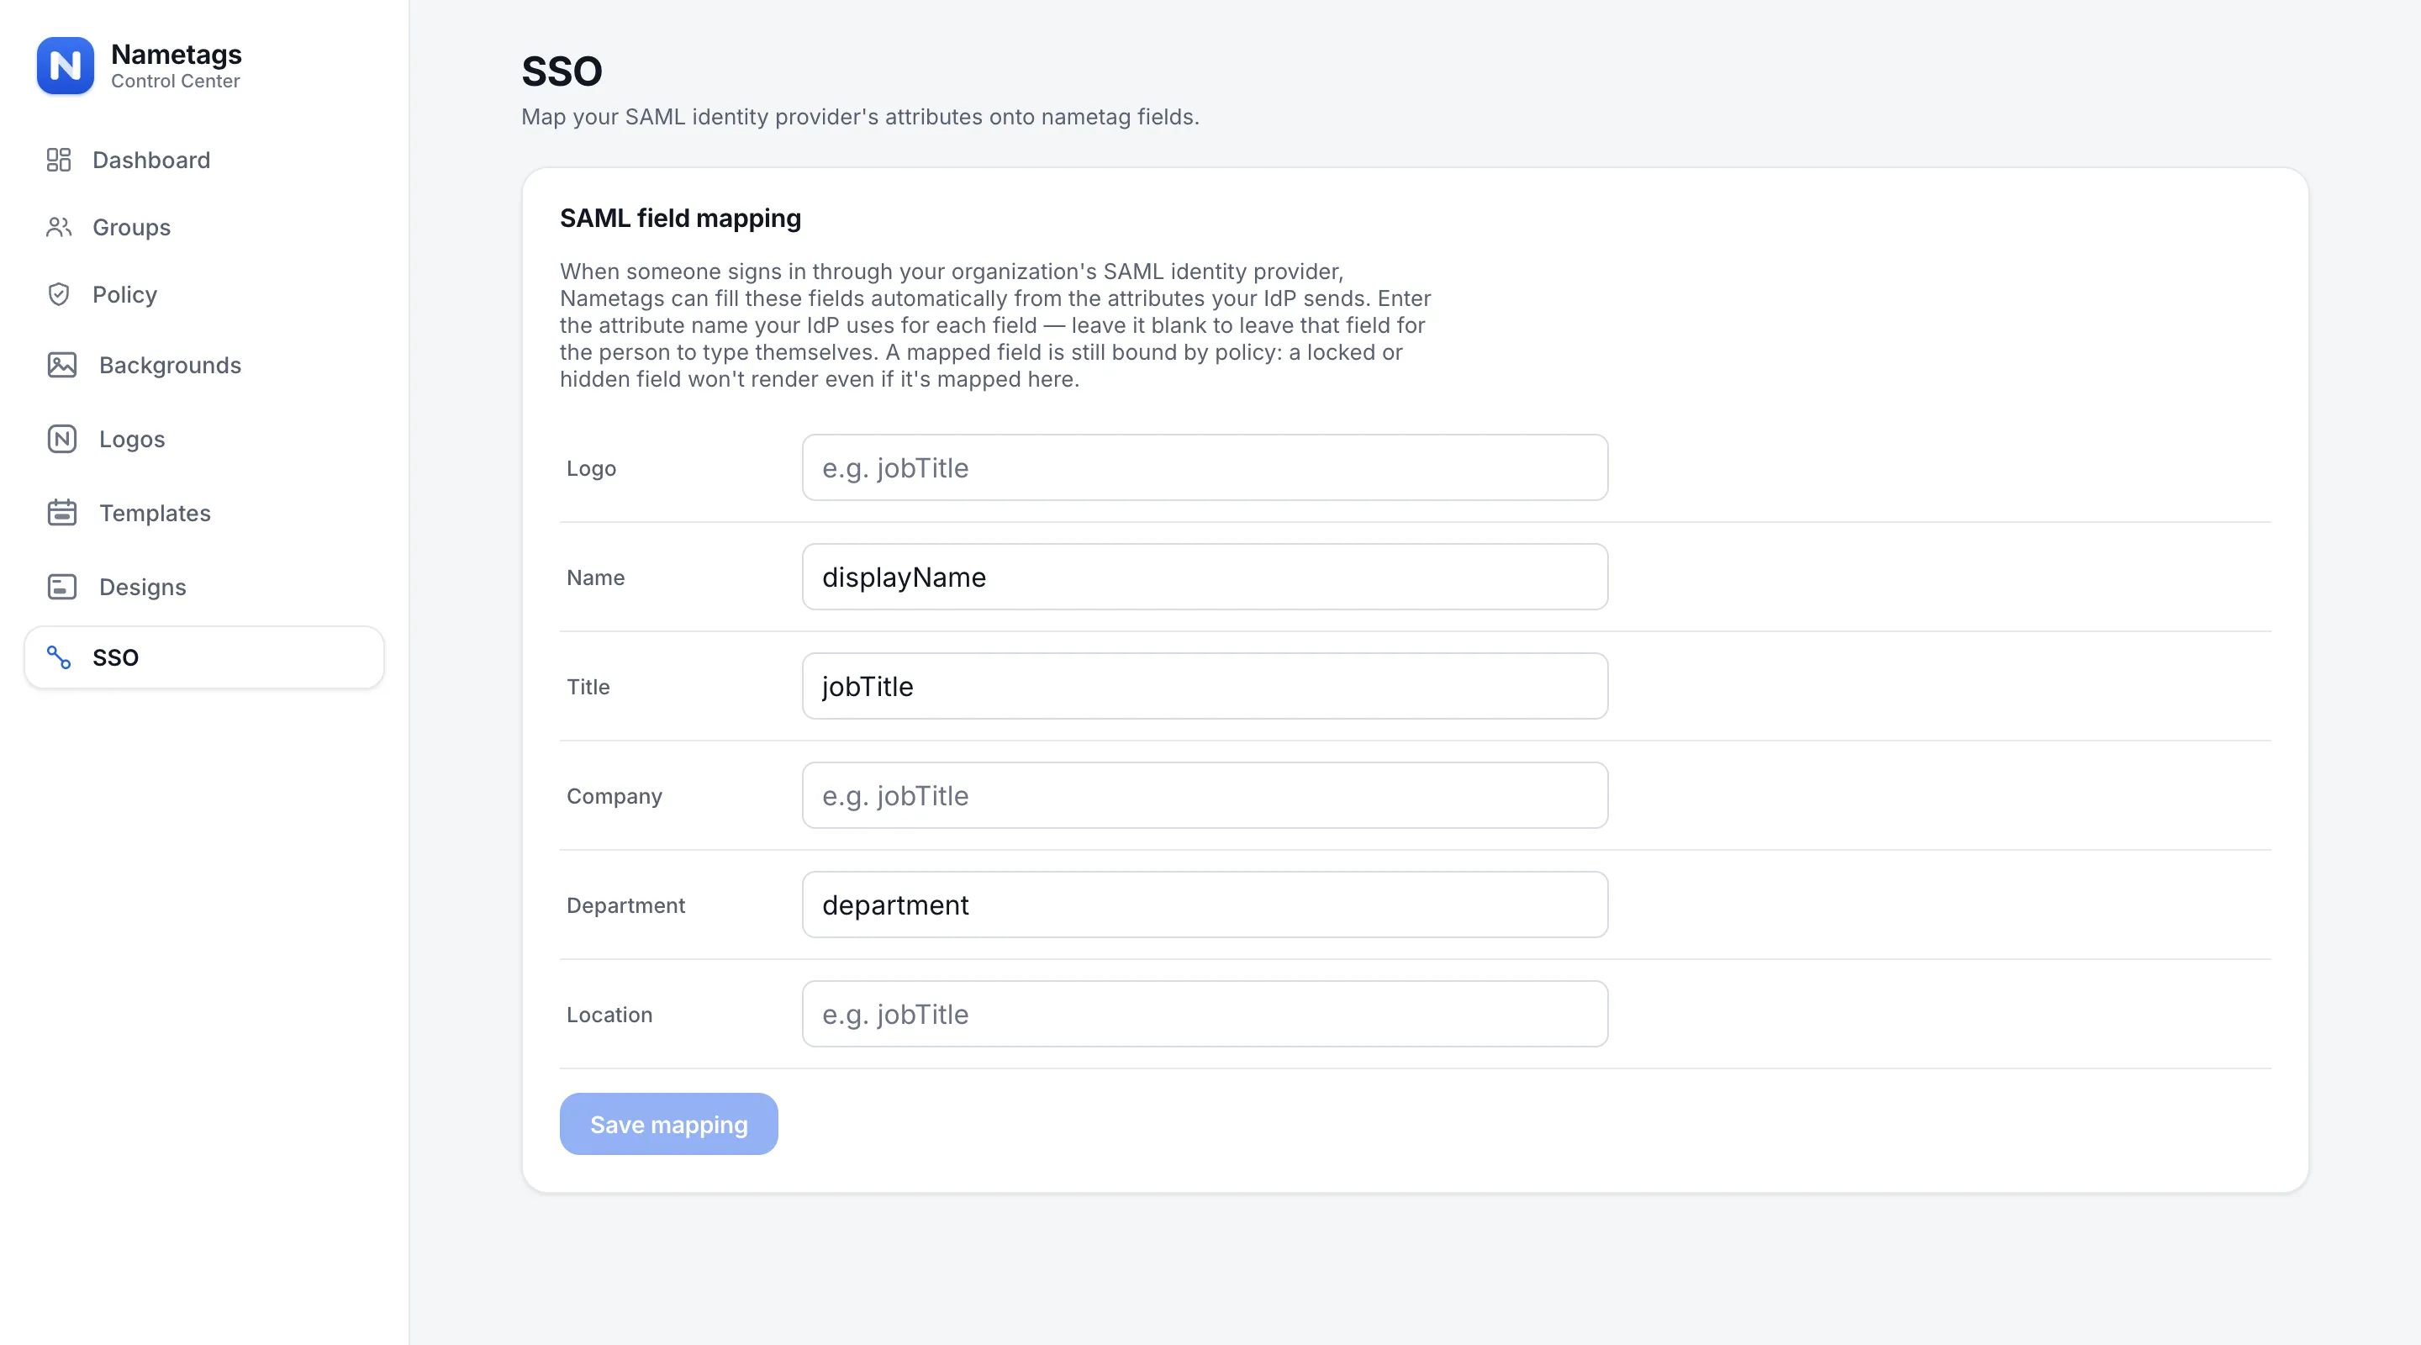Click the SAML field mapping heading

(680, 218)
